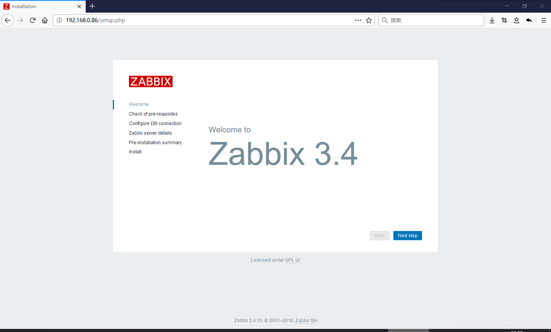Restore down the browser window
This screenshot has width=551, height=332.
click(x=525, y=6)
